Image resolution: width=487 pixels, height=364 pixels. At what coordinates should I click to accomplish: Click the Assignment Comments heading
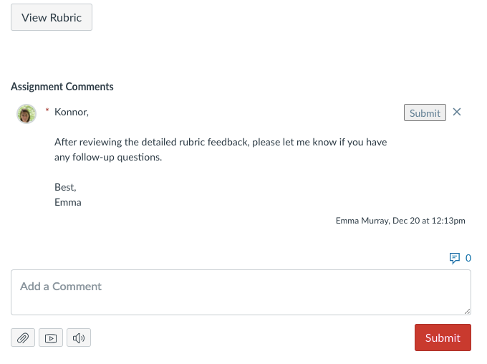click(62, 87)
